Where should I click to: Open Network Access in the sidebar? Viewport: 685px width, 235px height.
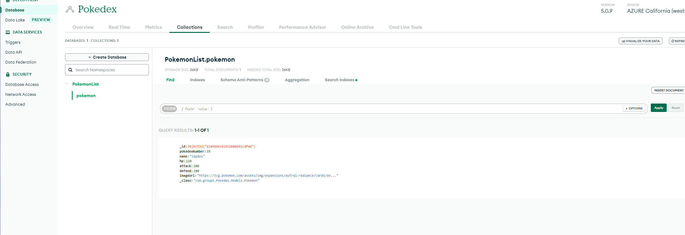coord(21,95)
